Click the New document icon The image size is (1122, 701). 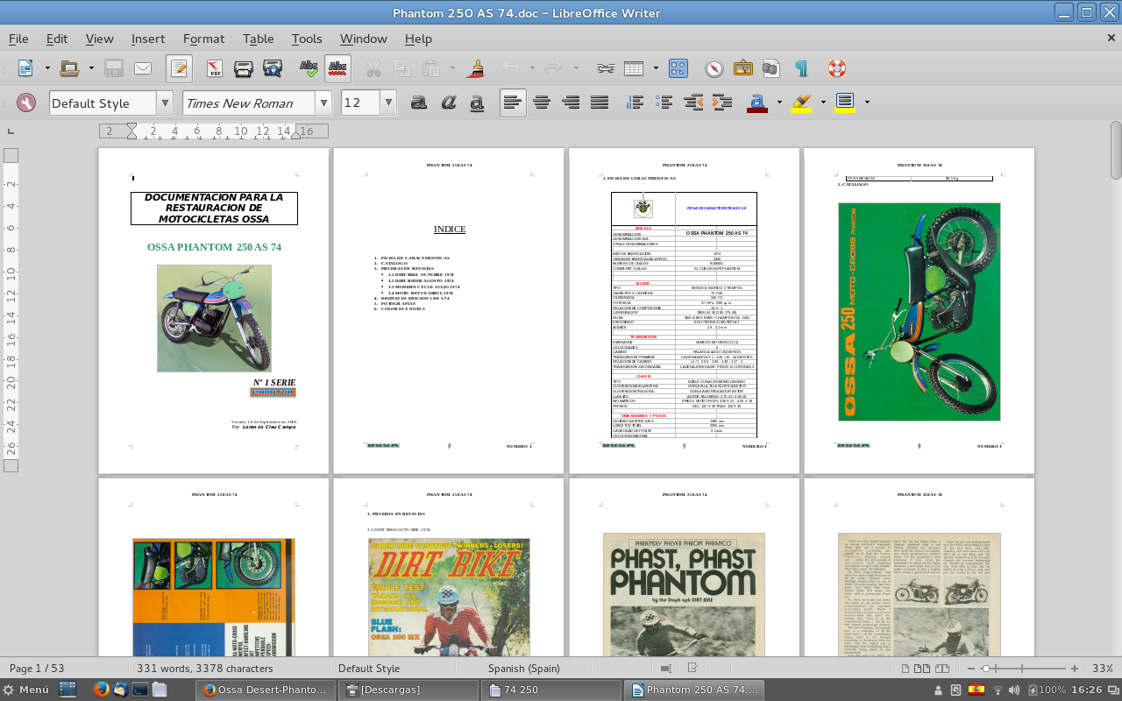point(25,67)
